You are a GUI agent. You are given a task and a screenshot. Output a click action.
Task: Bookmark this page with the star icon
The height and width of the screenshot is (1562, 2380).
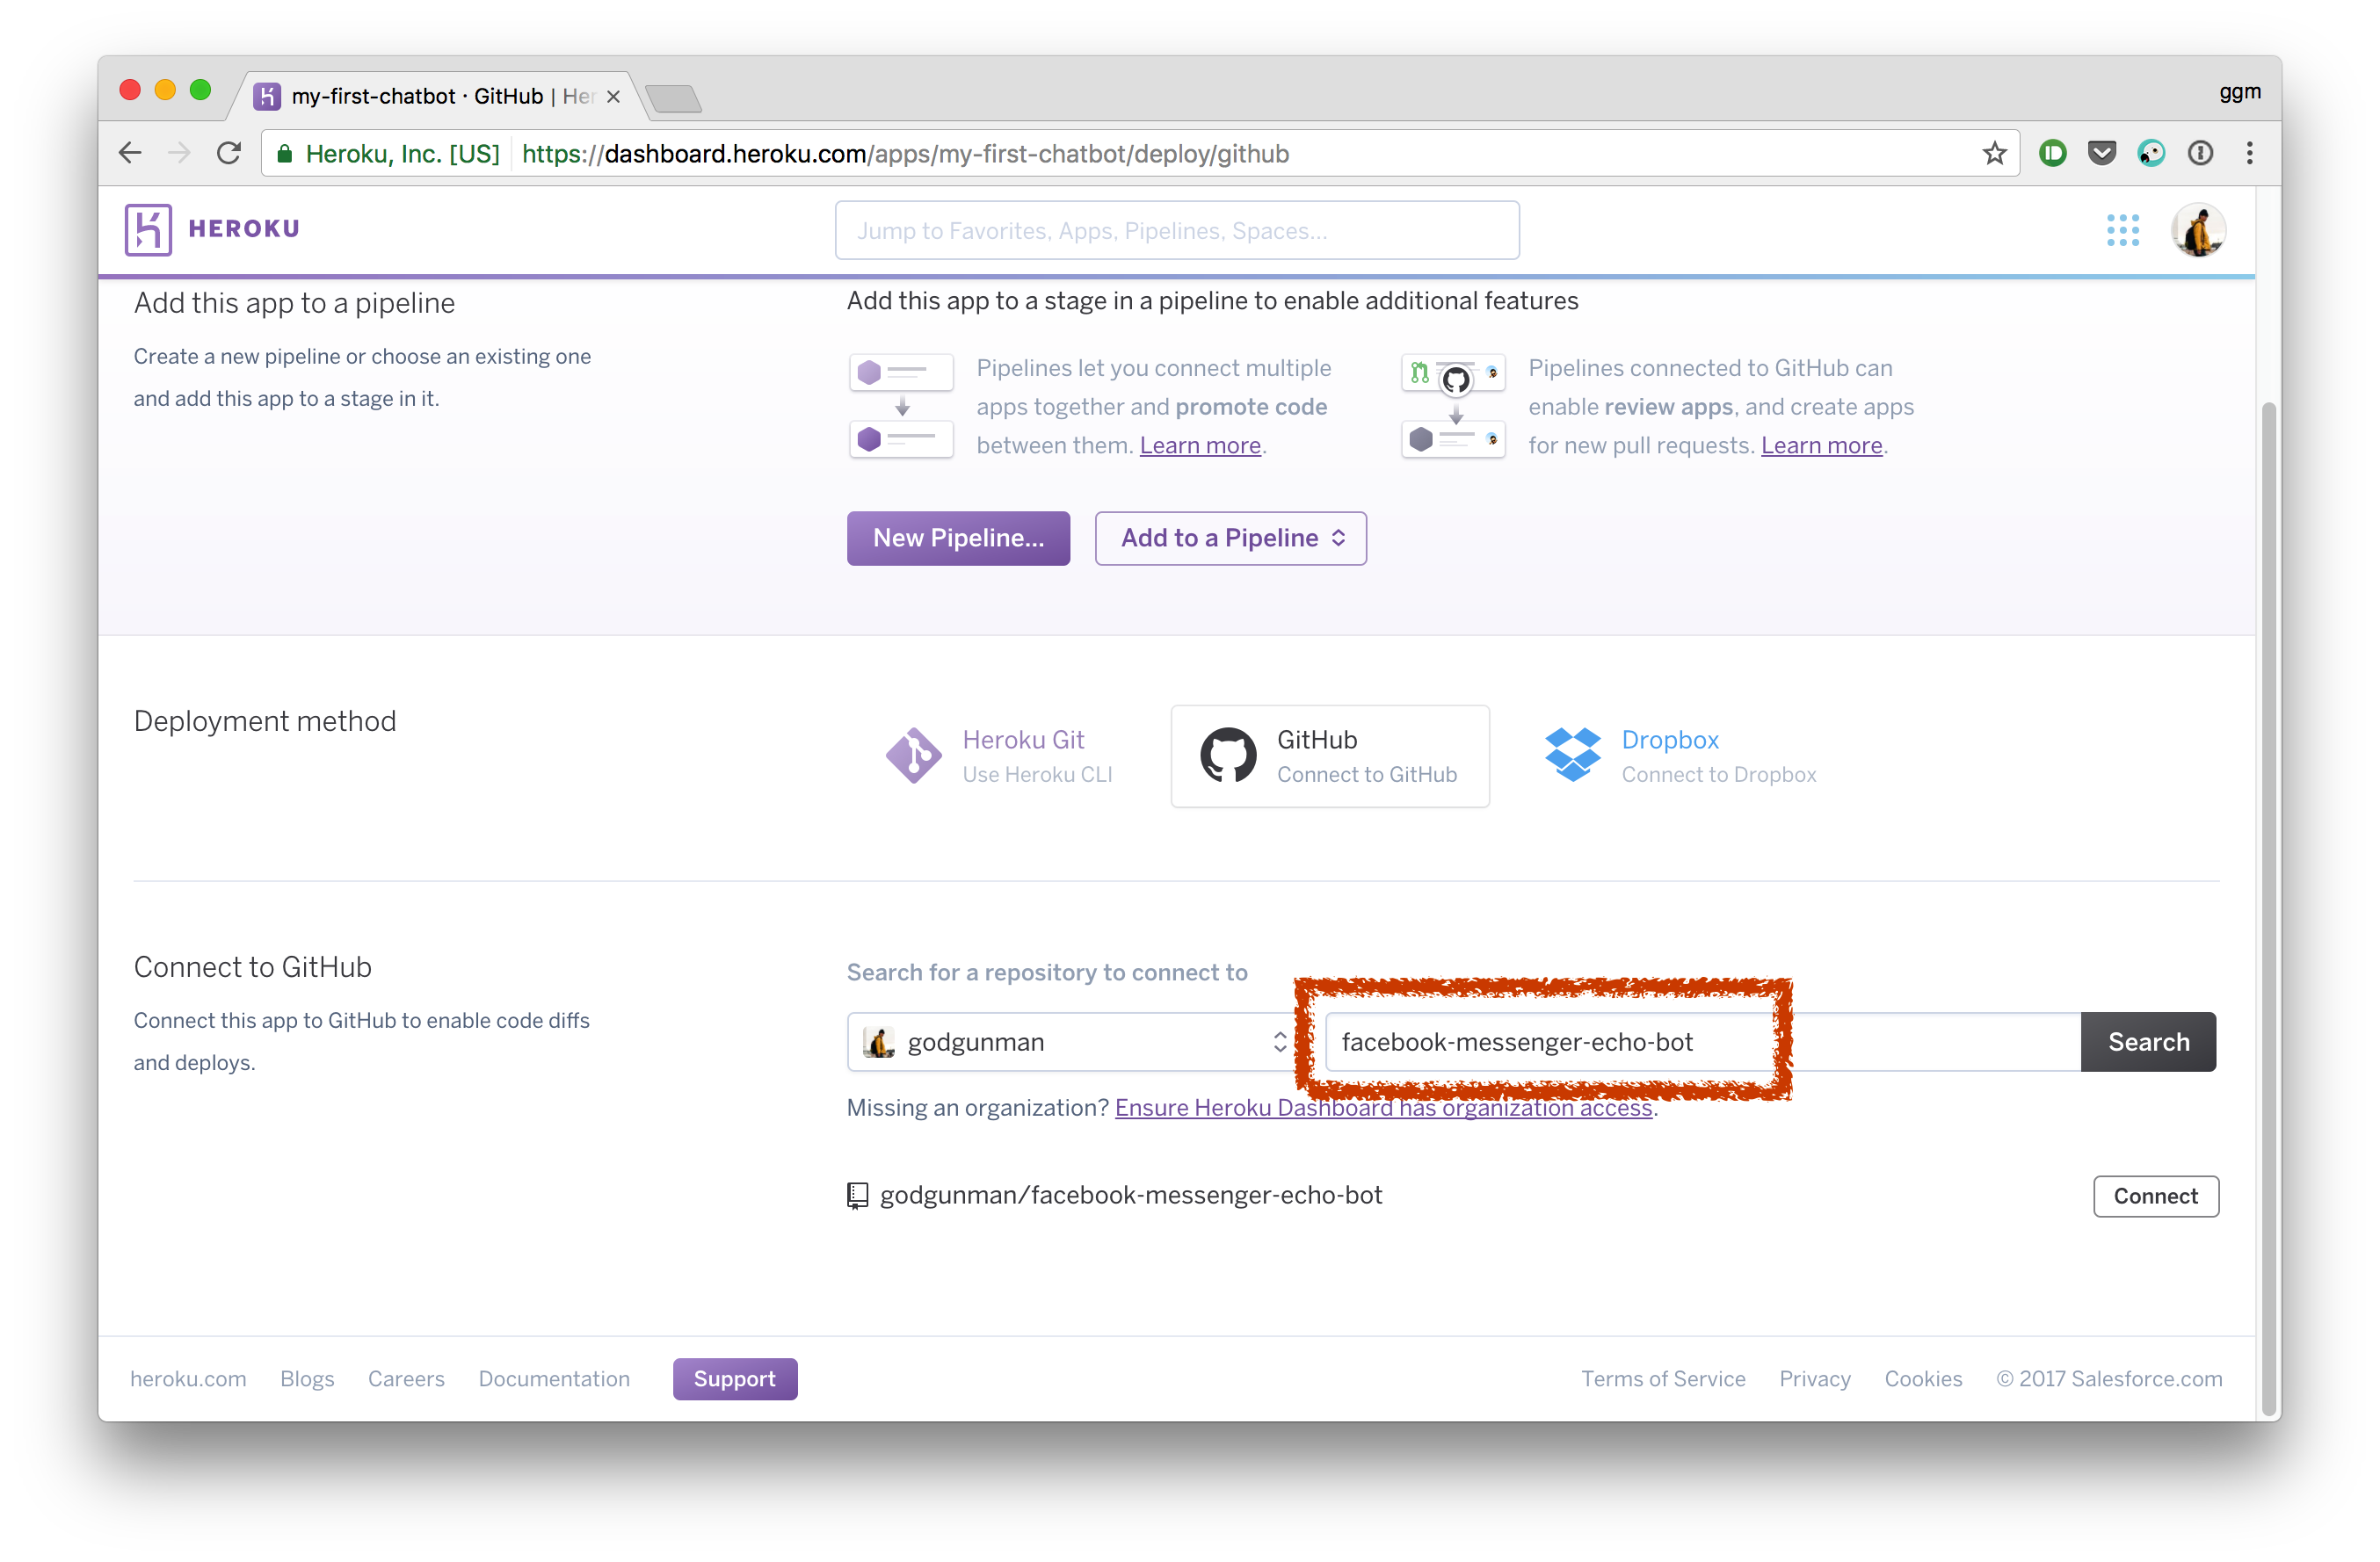(1994, 153)
